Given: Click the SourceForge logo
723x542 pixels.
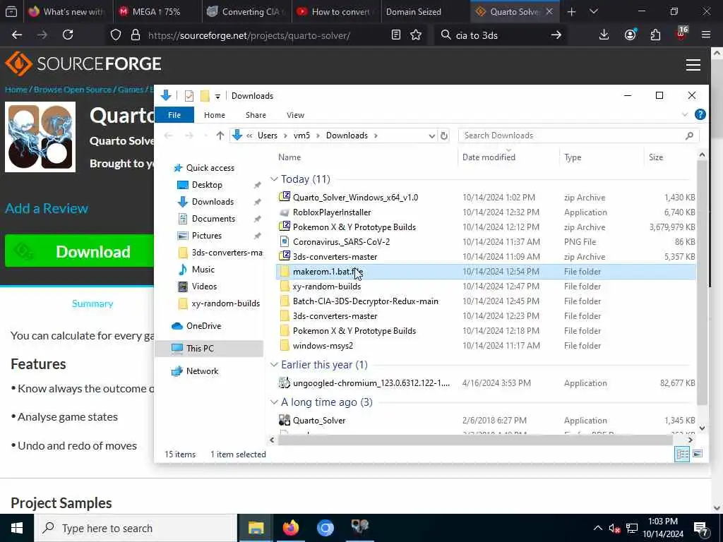Looking at the screenshot, I should pyautogui.click(x=83, y=64).
